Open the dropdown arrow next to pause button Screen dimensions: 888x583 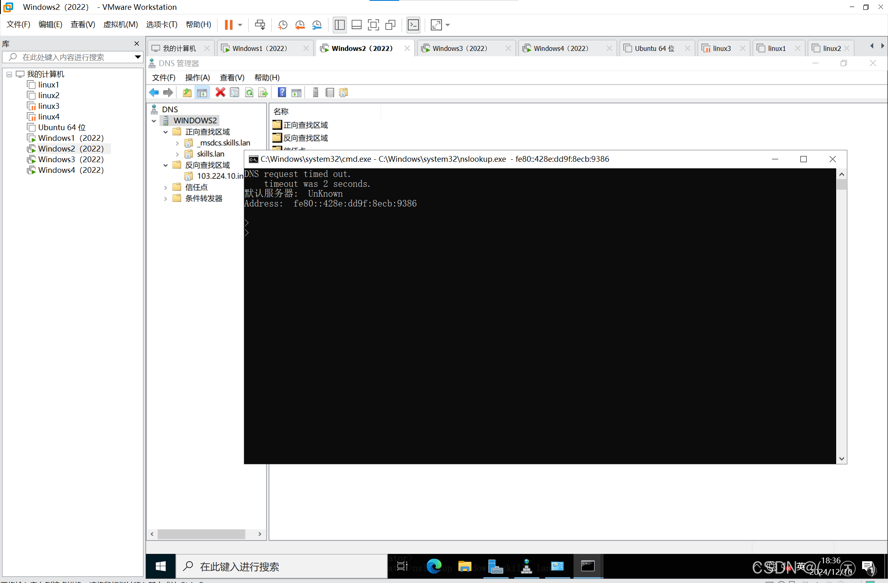tap(240, 25)
